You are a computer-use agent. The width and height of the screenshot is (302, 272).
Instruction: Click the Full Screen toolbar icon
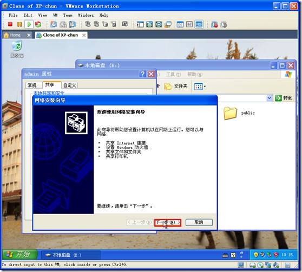[149, 24]
